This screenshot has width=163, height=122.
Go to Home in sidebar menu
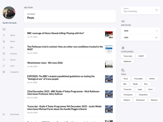12,41
